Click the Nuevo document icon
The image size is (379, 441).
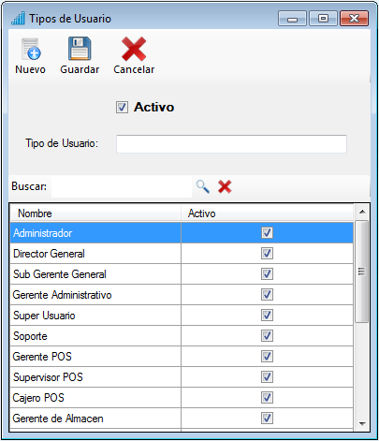point(31,49)
